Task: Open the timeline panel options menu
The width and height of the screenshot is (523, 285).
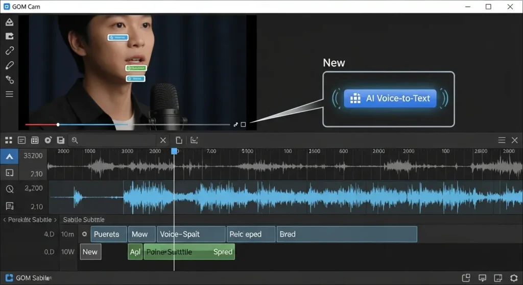Action: [502, 140]
